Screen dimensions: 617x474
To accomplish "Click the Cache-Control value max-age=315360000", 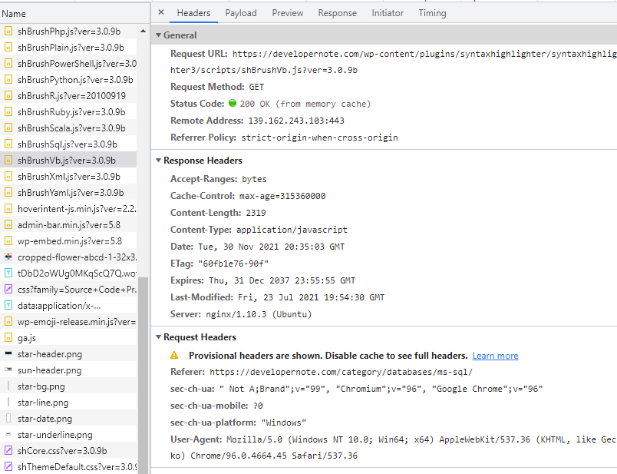I will click(282, 196).
